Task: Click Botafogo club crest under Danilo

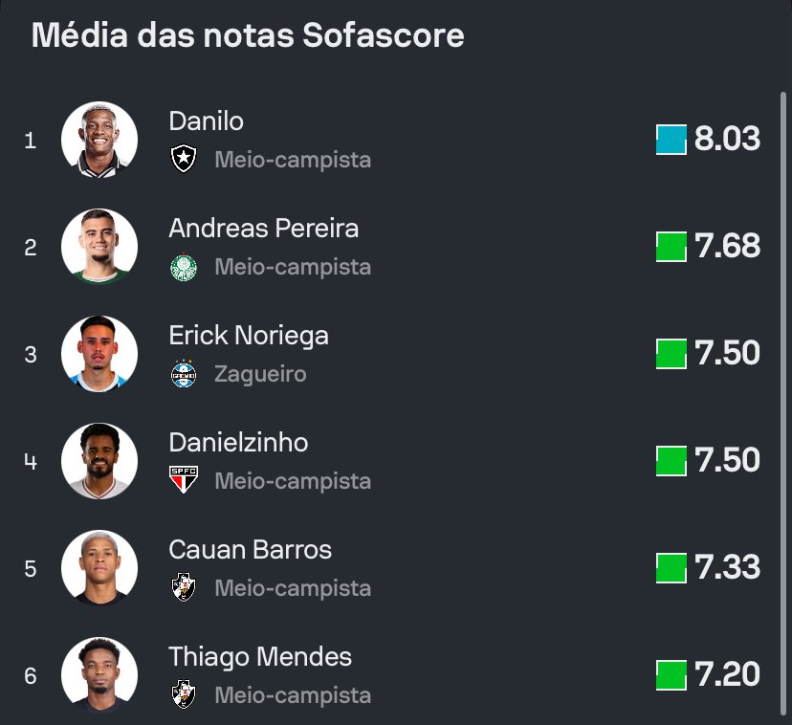Action: tap(183, 159)
